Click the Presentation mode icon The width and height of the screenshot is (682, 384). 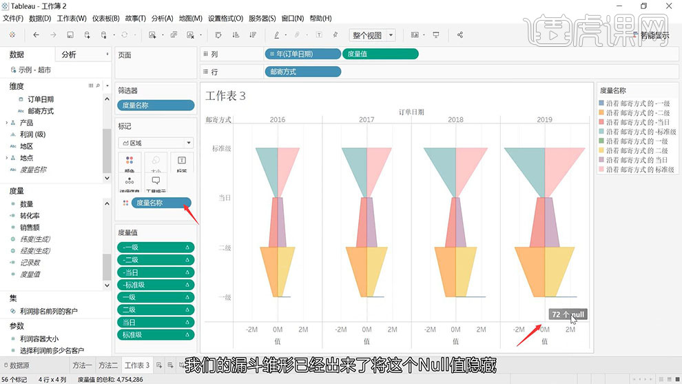point(436,35)
